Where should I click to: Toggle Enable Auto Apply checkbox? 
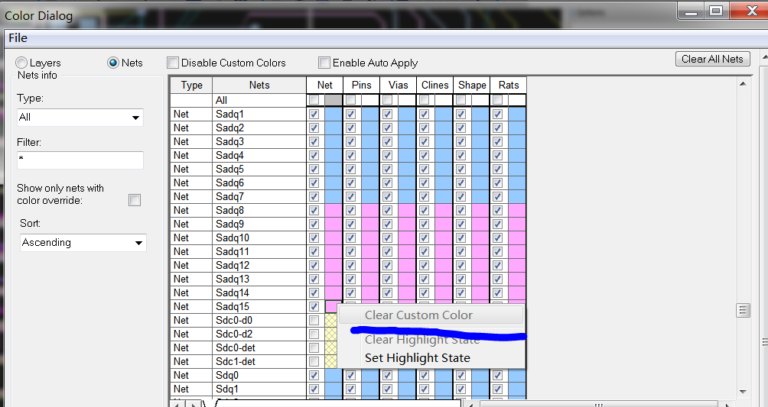coord(324,63)
